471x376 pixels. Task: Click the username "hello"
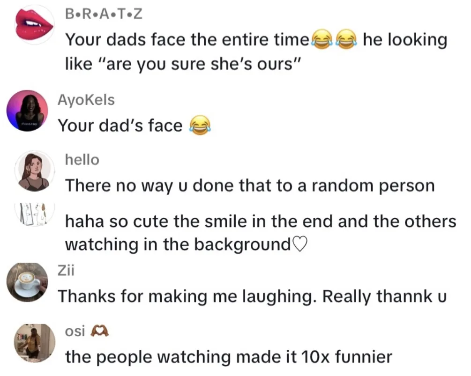(82, 160)
